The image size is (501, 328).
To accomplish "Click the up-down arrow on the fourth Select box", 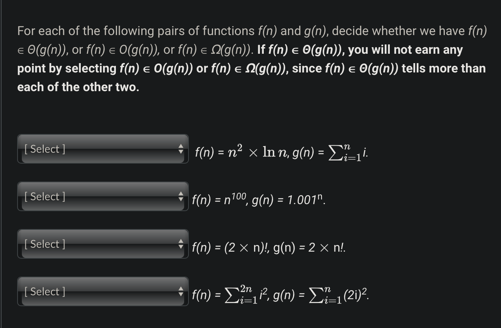I will coord(181,292).
